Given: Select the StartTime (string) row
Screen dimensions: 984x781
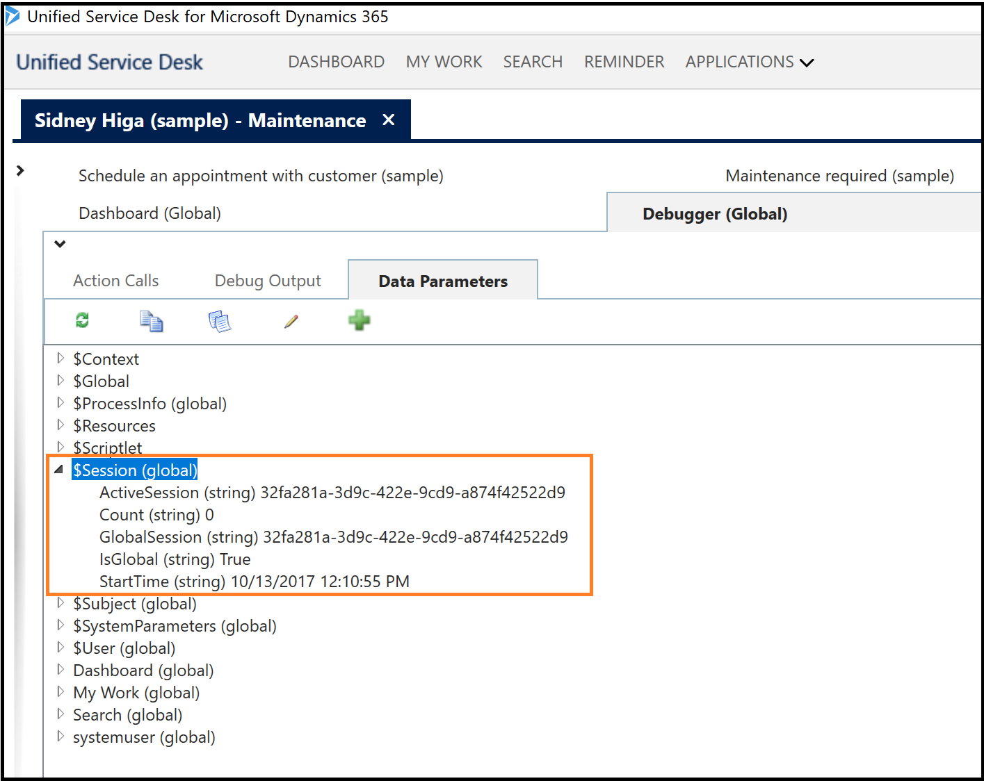Looking at the screenshot, I should point(254,582).
